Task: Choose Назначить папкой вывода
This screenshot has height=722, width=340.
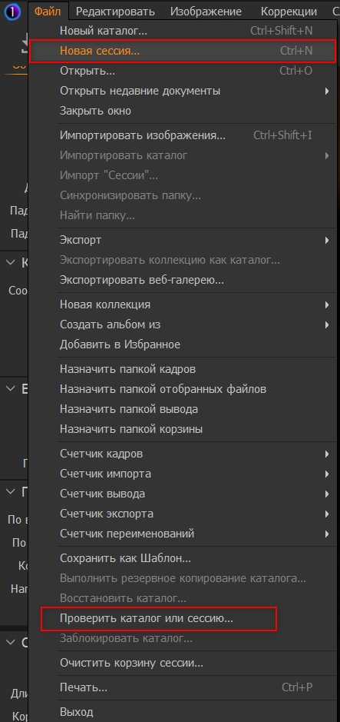Action: click(x=182, y=409)
